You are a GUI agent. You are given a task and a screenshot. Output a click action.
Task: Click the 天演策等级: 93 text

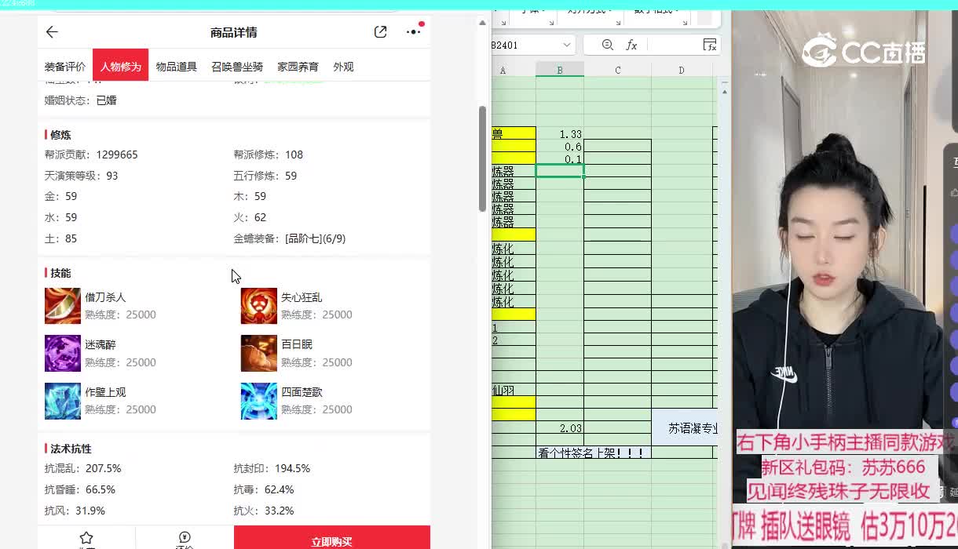(x=81, y=176)
